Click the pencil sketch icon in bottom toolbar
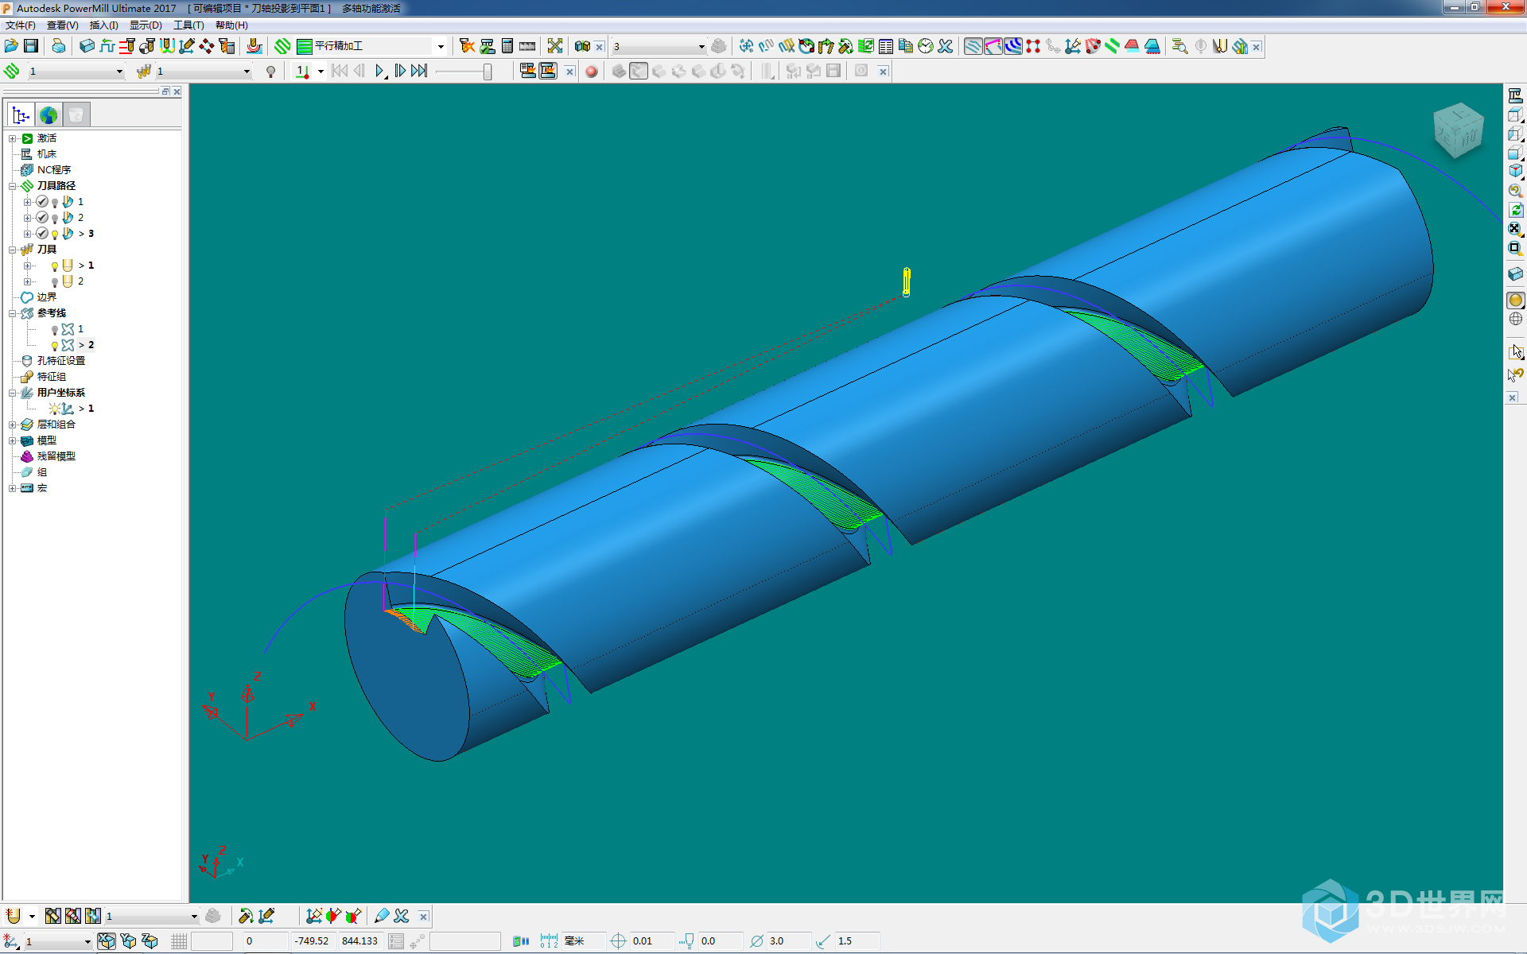The image size is (1527, 954). click(382, 916)
